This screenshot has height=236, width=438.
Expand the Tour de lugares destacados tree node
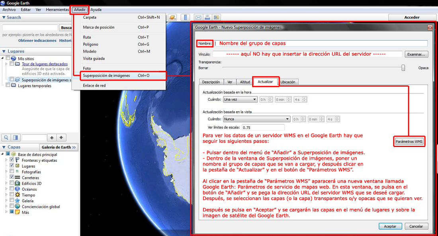[x=6, y=64]
